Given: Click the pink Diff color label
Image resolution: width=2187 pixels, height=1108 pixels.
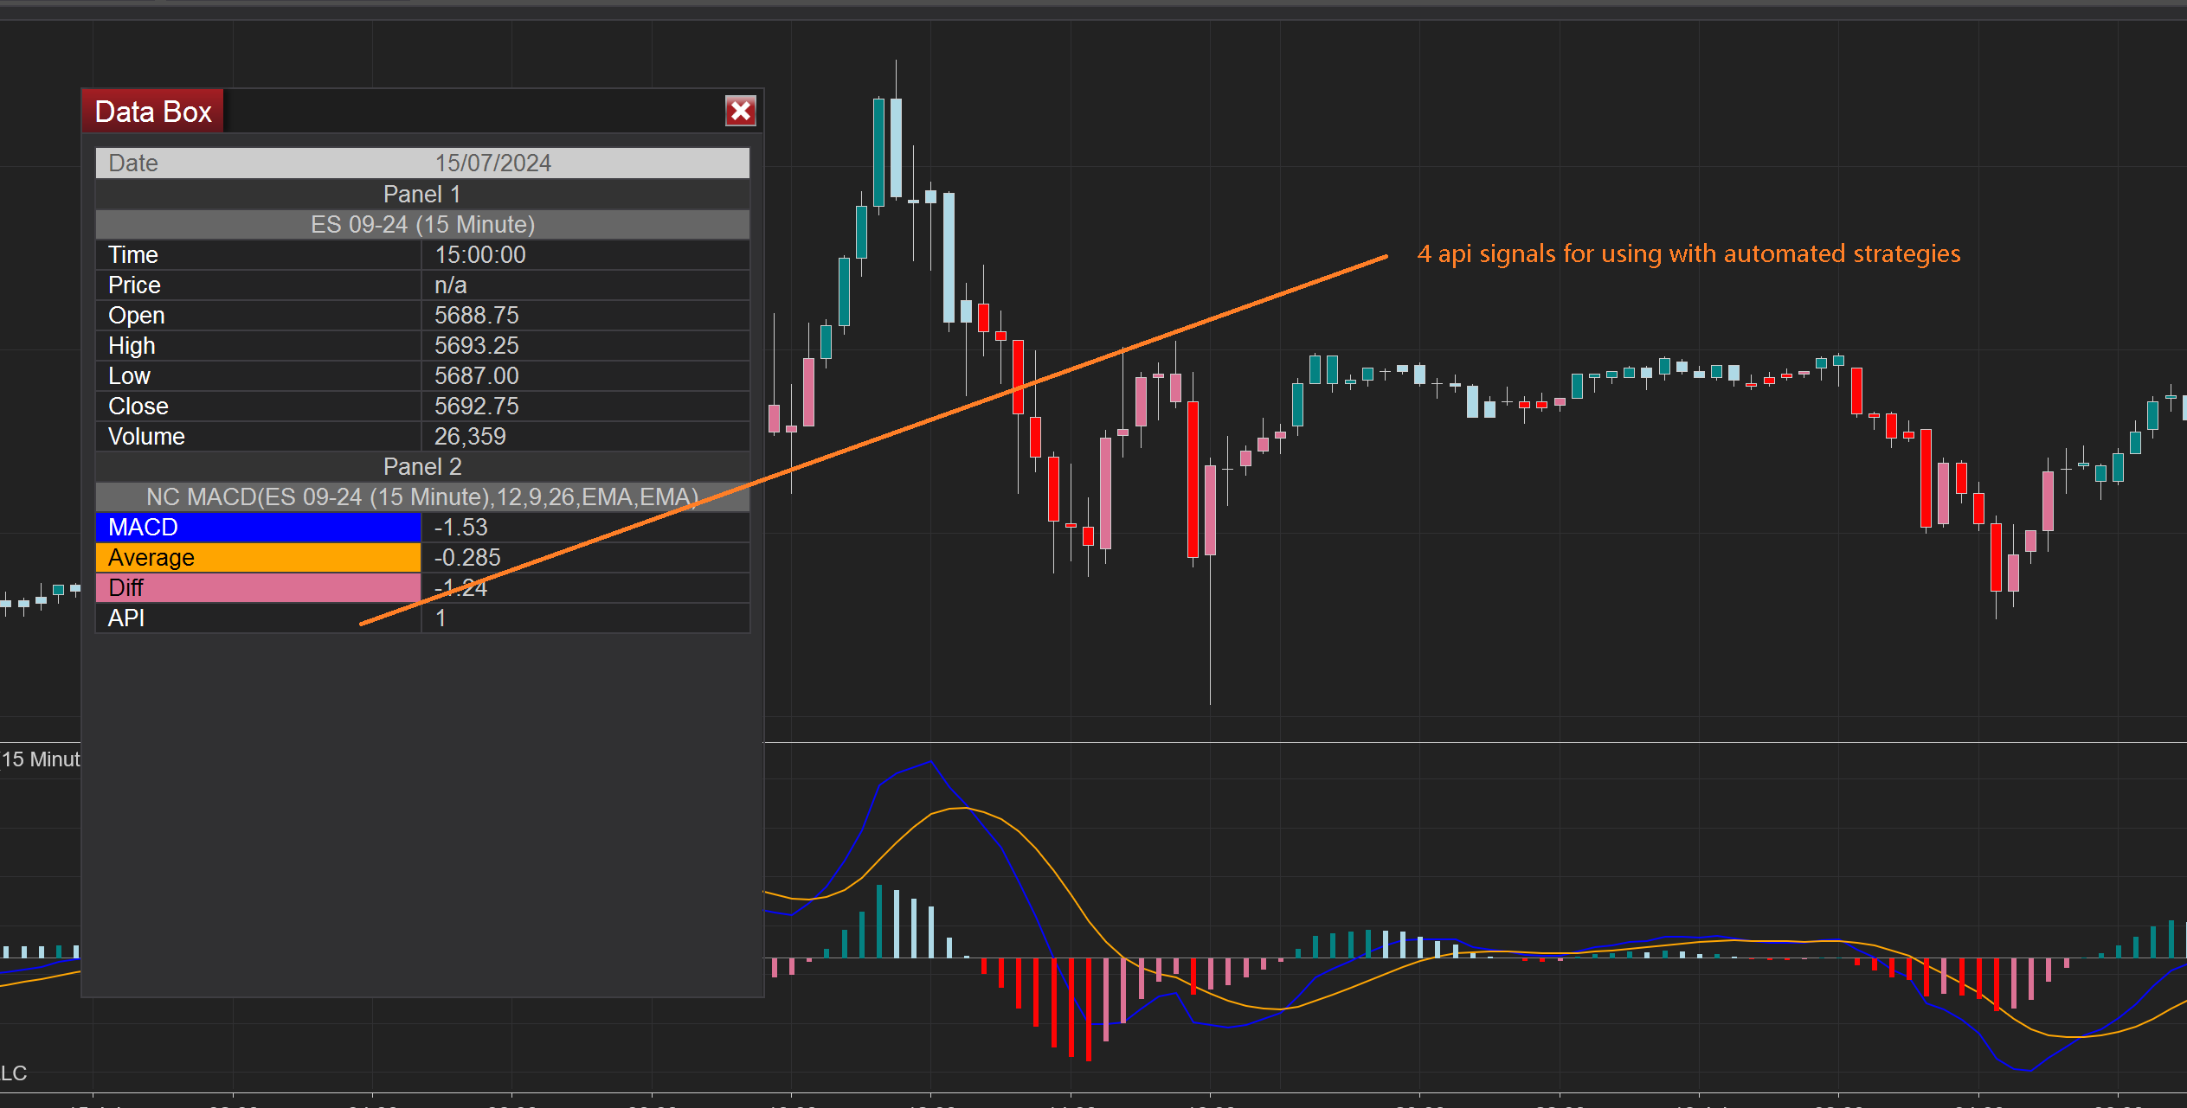Looking at the screenshot, I should [258, 587].
